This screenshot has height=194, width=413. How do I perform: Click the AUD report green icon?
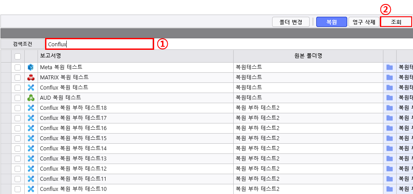point(31,98)
